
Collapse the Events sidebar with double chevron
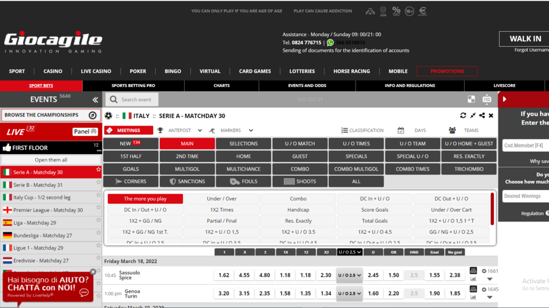95,100
